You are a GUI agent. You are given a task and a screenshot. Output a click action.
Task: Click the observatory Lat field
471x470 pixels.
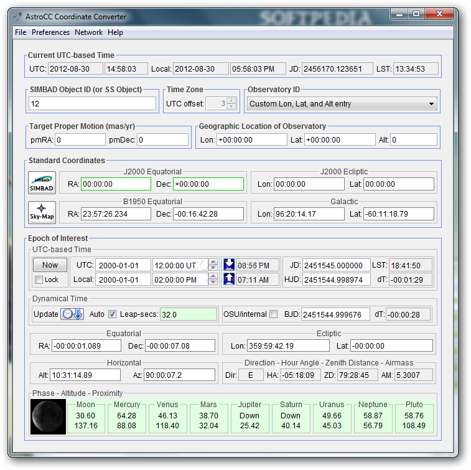[x=340, y=139]
